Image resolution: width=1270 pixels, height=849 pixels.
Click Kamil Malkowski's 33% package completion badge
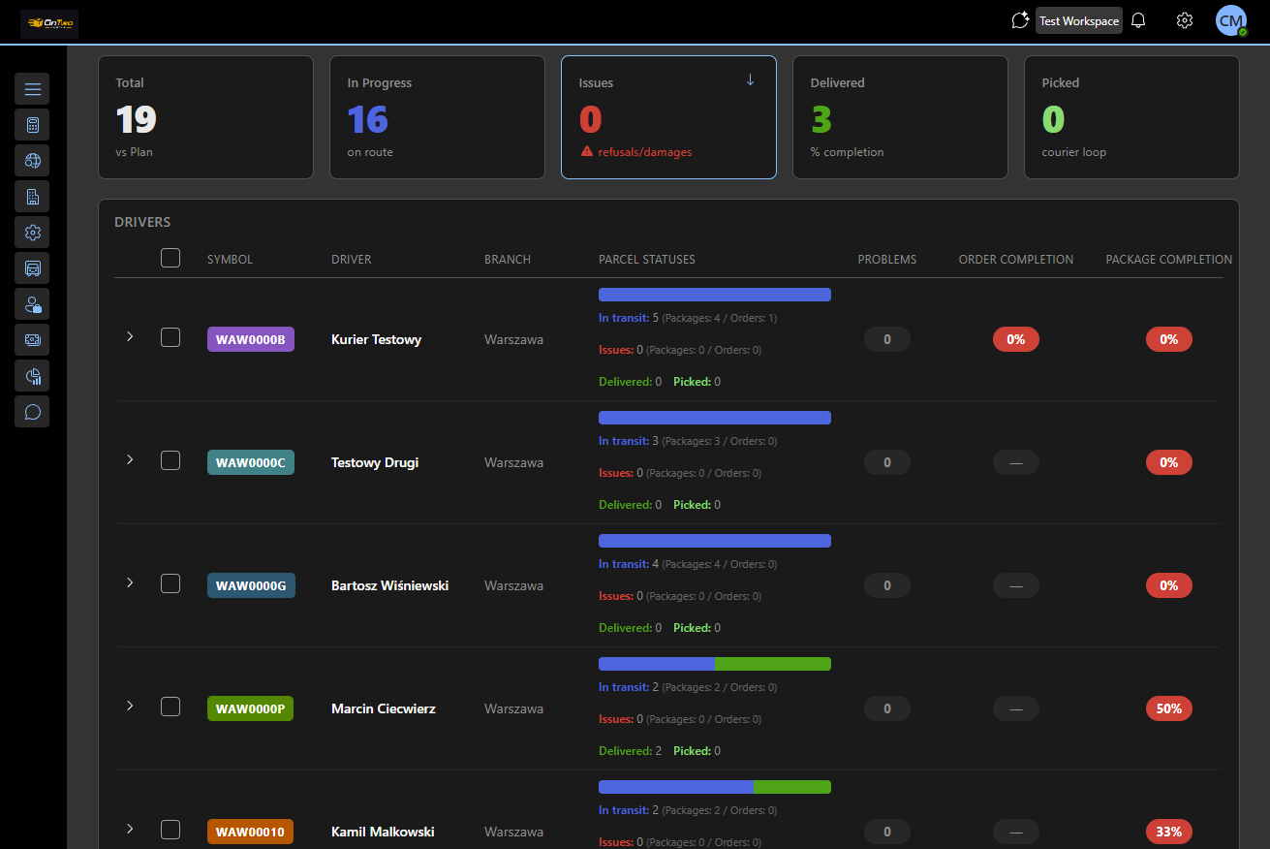pos(1169,832)
